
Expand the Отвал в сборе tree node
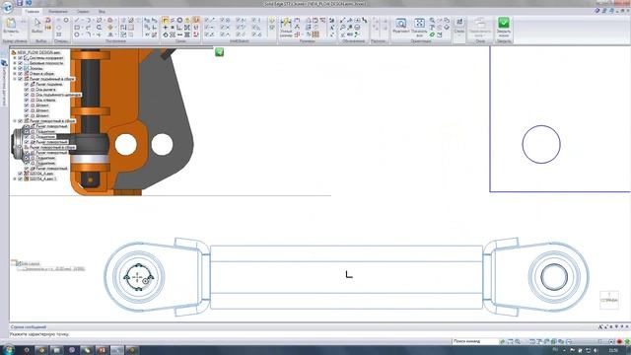[x=15, y=74]
